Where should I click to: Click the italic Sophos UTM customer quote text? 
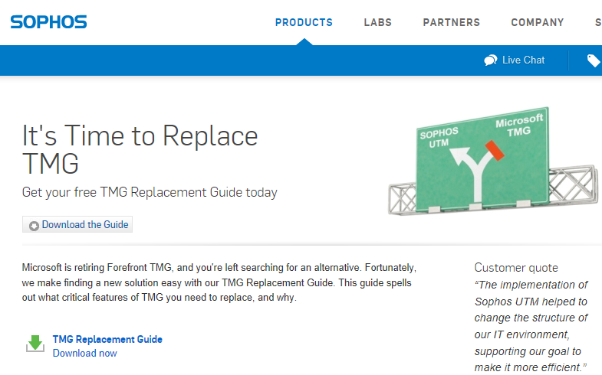tap(531, 325)
